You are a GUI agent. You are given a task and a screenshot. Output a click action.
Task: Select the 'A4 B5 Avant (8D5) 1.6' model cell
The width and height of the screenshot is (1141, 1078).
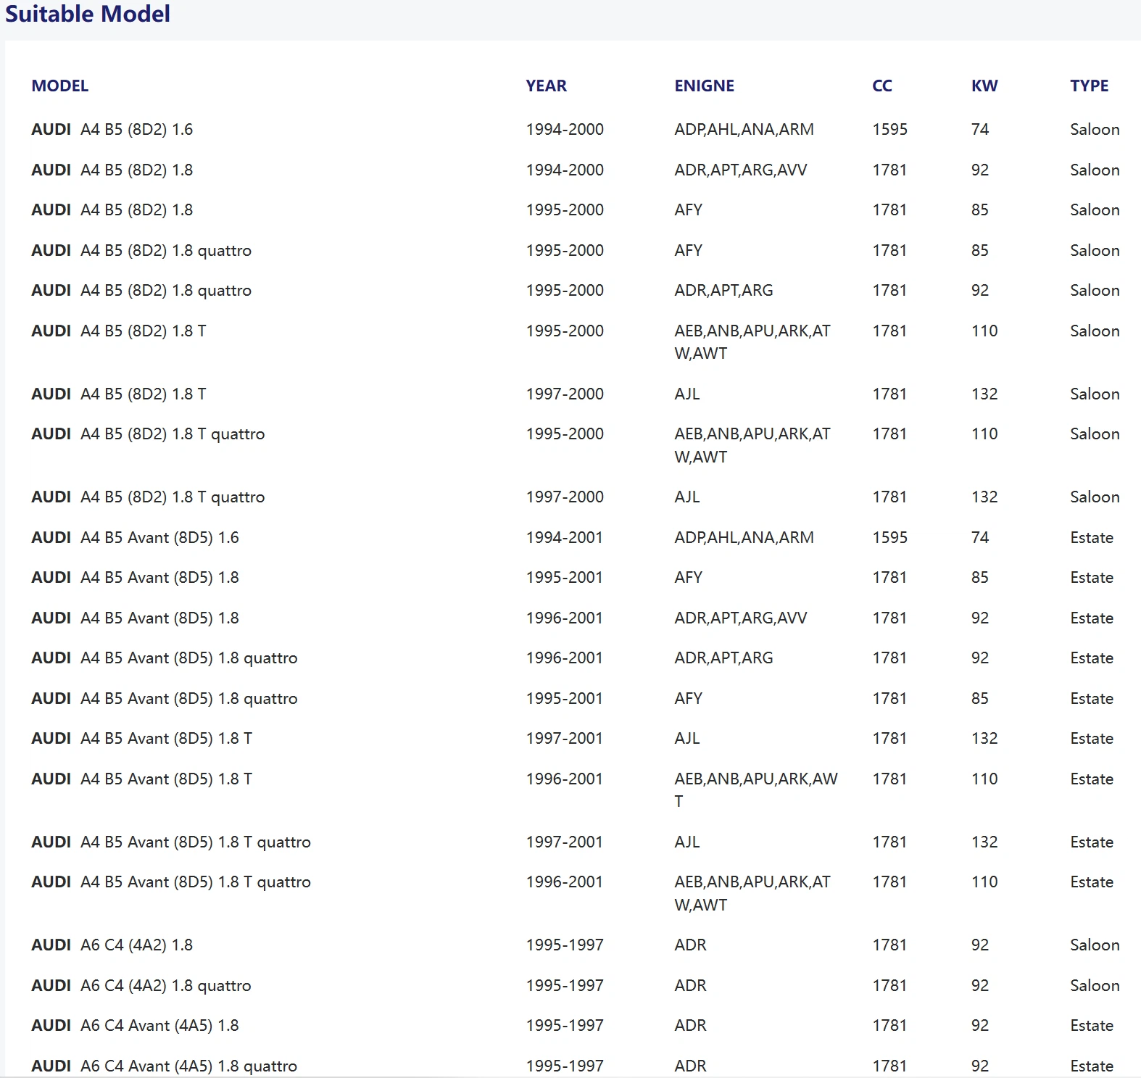click(x=135, y=537)
